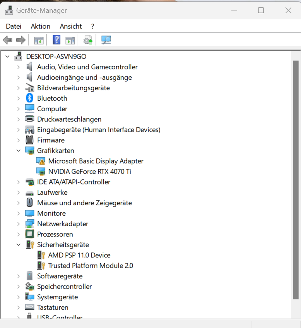Select Trusted Platform Module 2.0
The width and height of the screenshot is (301, 328).
(x=91, y=266)
